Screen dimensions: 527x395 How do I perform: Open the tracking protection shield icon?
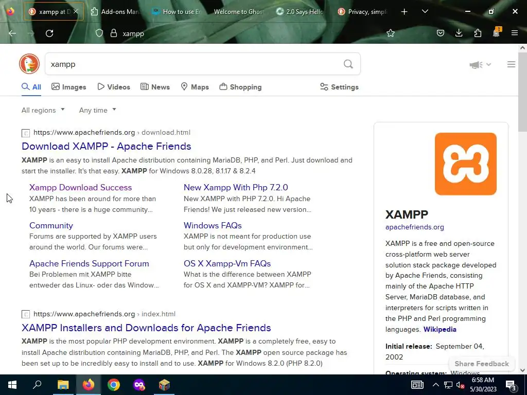click(99, 33)
